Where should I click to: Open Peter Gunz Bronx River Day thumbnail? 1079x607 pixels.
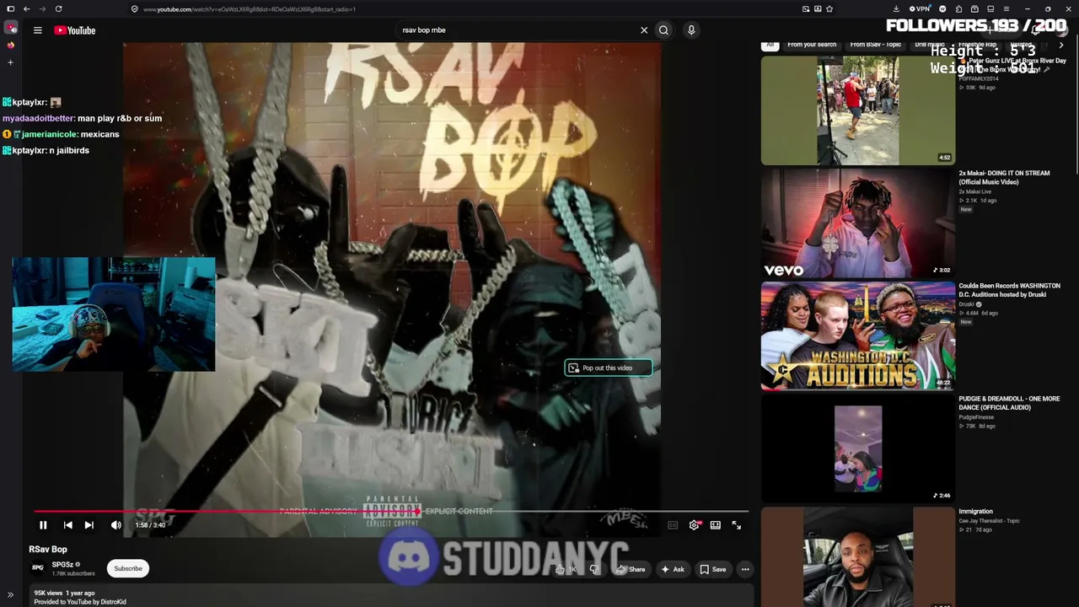coord(858,110)
